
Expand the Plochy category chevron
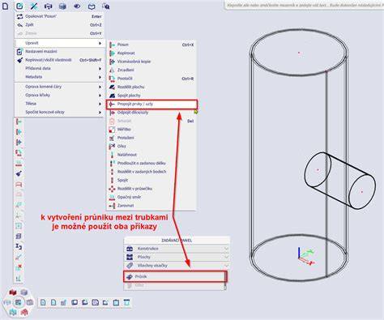click(x=226, y=257)
